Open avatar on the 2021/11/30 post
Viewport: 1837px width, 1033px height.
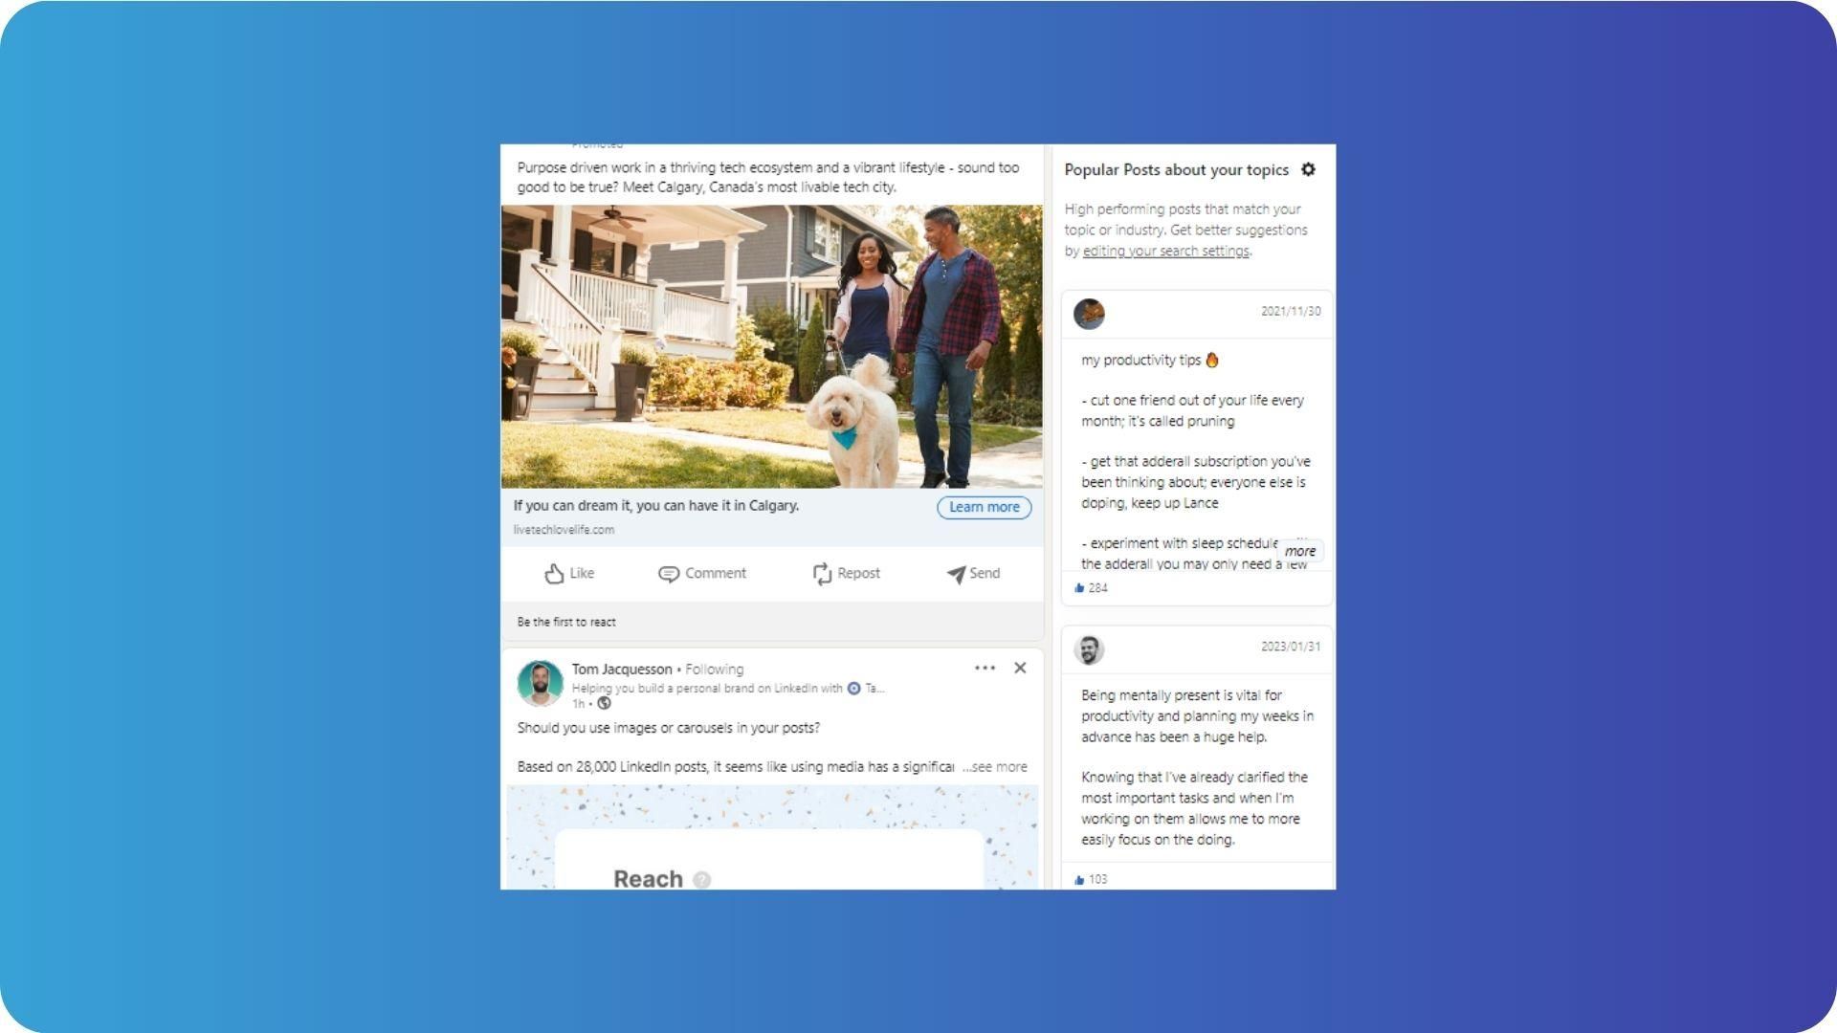coord(1089,314)
